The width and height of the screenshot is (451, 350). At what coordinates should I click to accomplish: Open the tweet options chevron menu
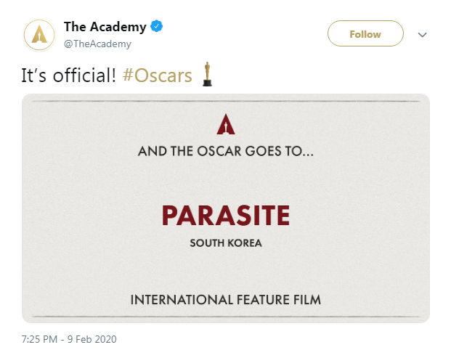pos(422,35)
